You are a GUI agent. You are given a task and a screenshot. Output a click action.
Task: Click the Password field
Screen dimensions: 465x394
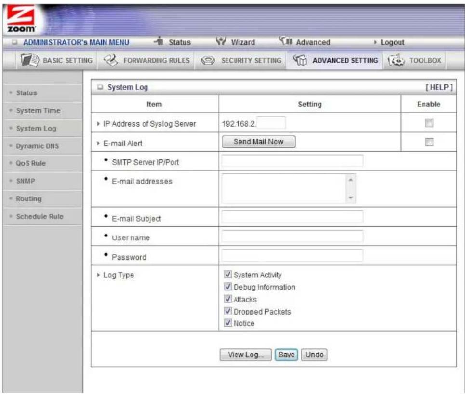[x=292, y=255]
